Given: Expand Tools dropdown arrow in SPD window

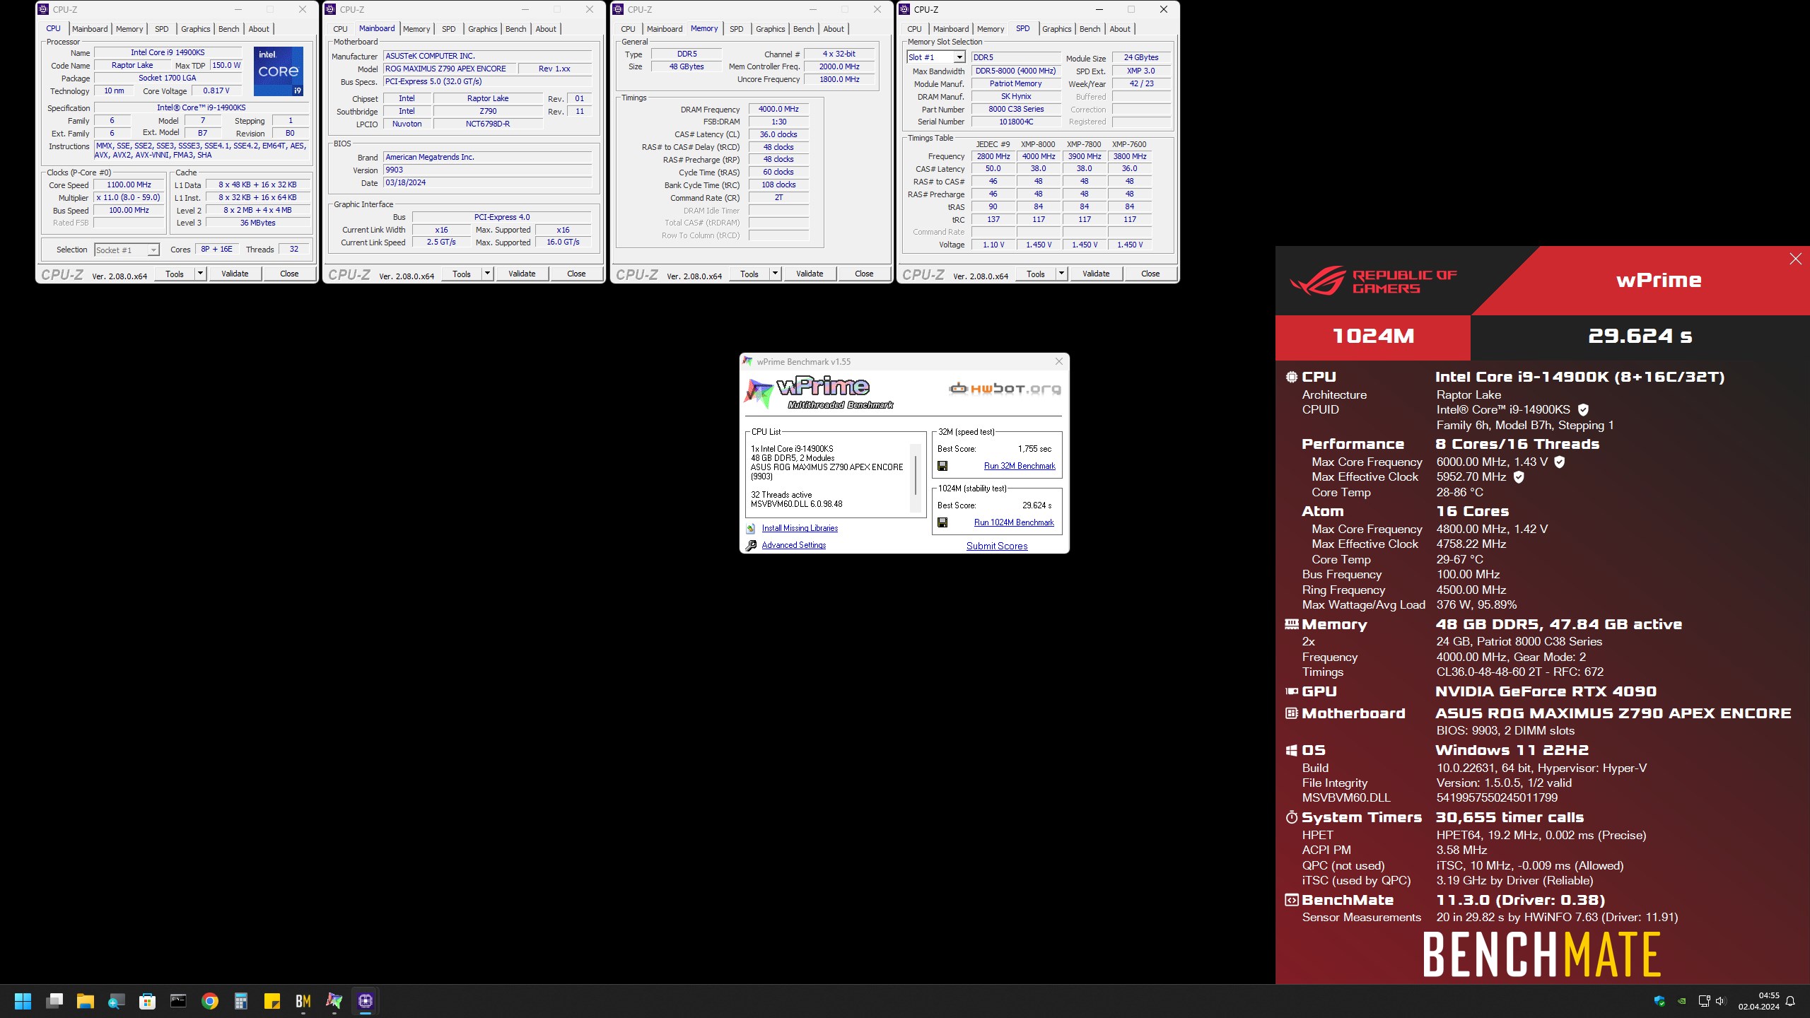Looking at the screenshot, I should click(1061, 274).
